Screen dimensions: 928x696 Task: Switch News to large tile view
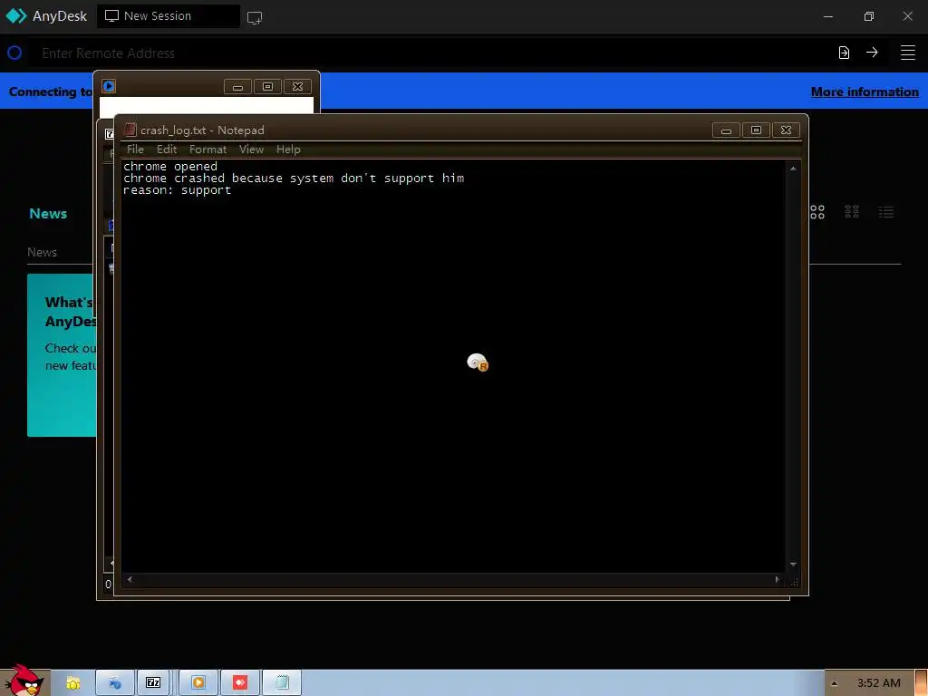point(817,212)
